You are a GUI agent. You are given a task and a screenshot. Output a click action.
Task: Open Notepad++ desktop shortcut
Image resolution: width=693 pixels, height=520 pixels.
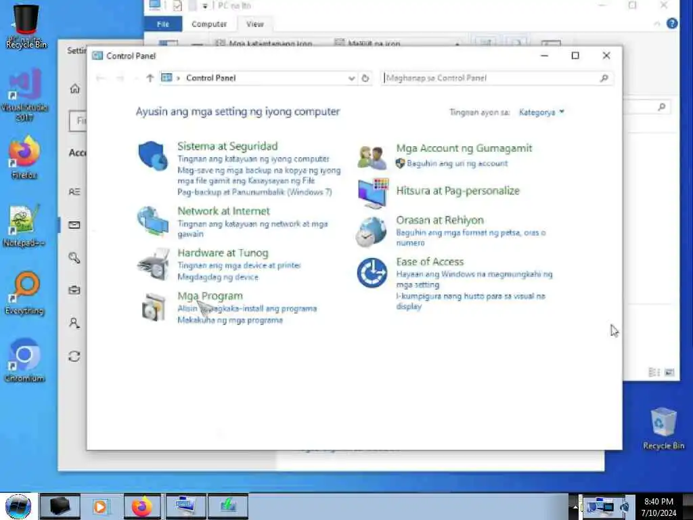click(x=24, y=226)
